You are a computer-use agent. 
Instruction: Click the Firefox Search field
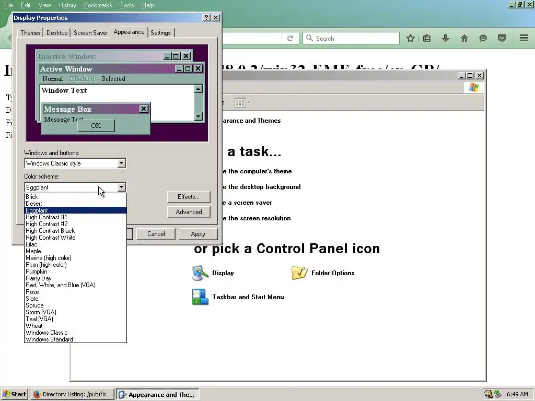coord(351,38)
